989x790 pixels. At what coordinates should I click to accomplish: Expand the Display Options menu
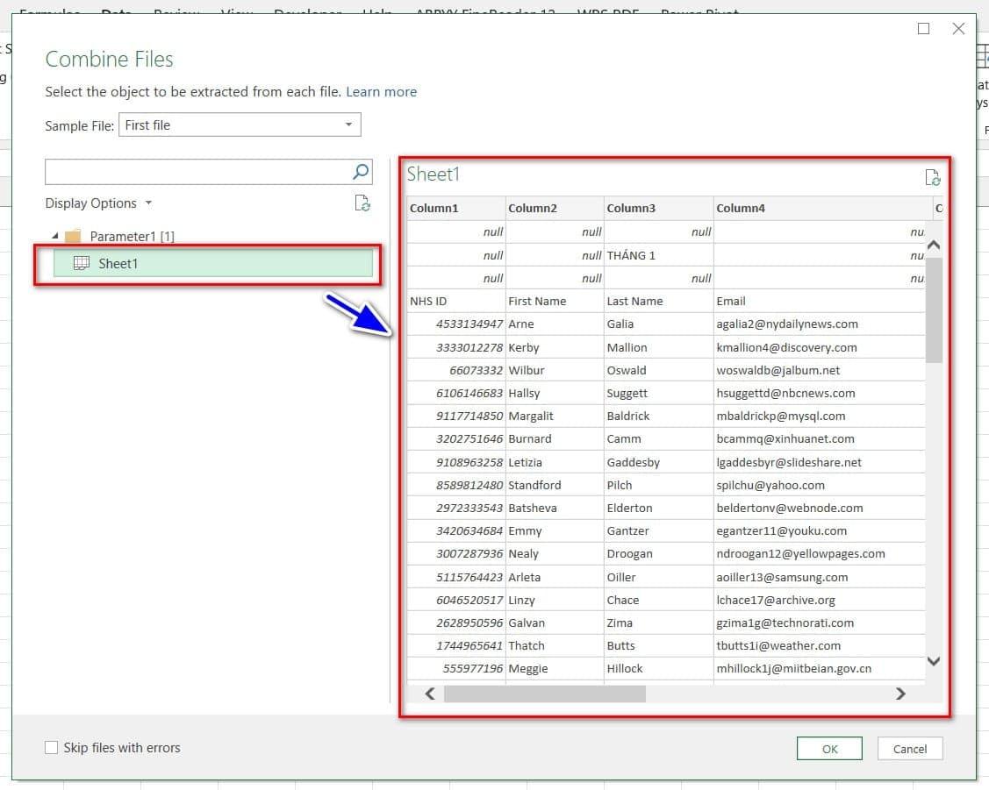pos(98,203)
